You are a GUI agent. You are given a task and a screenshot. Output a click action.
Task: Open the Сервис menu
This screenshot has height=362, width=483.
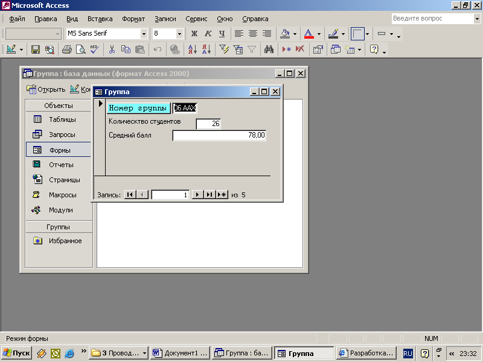tap(196, 19)
